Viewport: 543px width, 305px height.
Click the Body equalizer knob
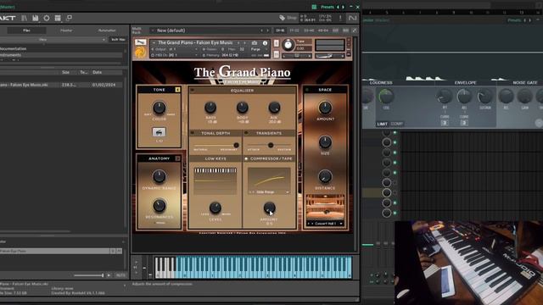[242, 108]
